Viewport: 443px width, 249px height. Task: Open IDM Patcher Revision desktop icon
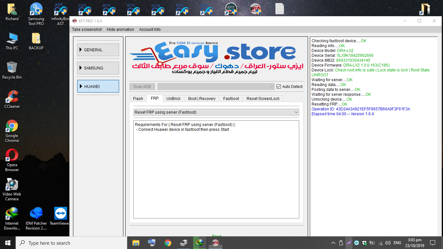pyautogui.click(x=36, y=219)
